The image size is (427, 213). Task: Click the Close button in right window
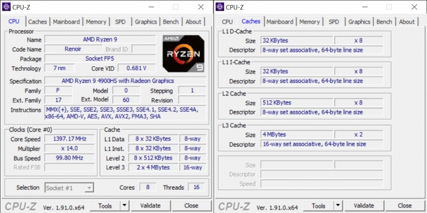[404, 206]
